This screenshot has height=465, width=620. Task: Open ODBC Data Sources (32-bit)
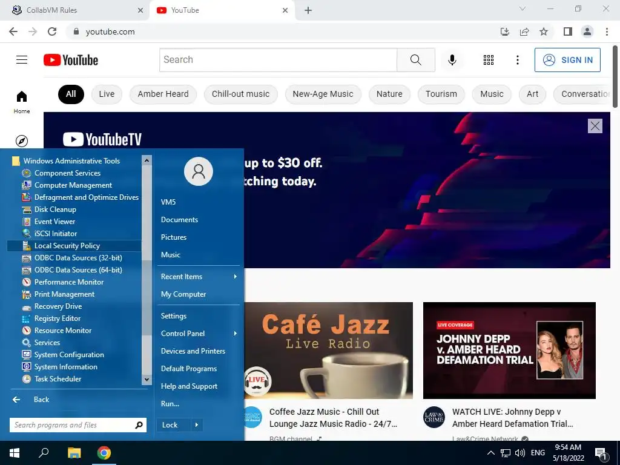[78, 258]
